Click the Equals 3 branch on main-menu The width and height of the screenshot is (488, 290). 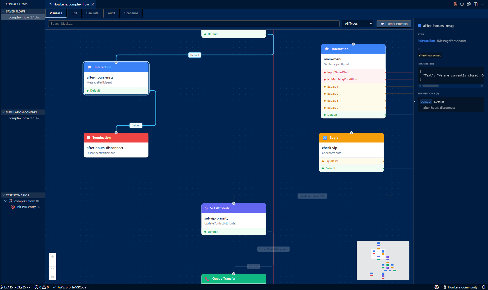pyautogui.click(x=353, y=101)
